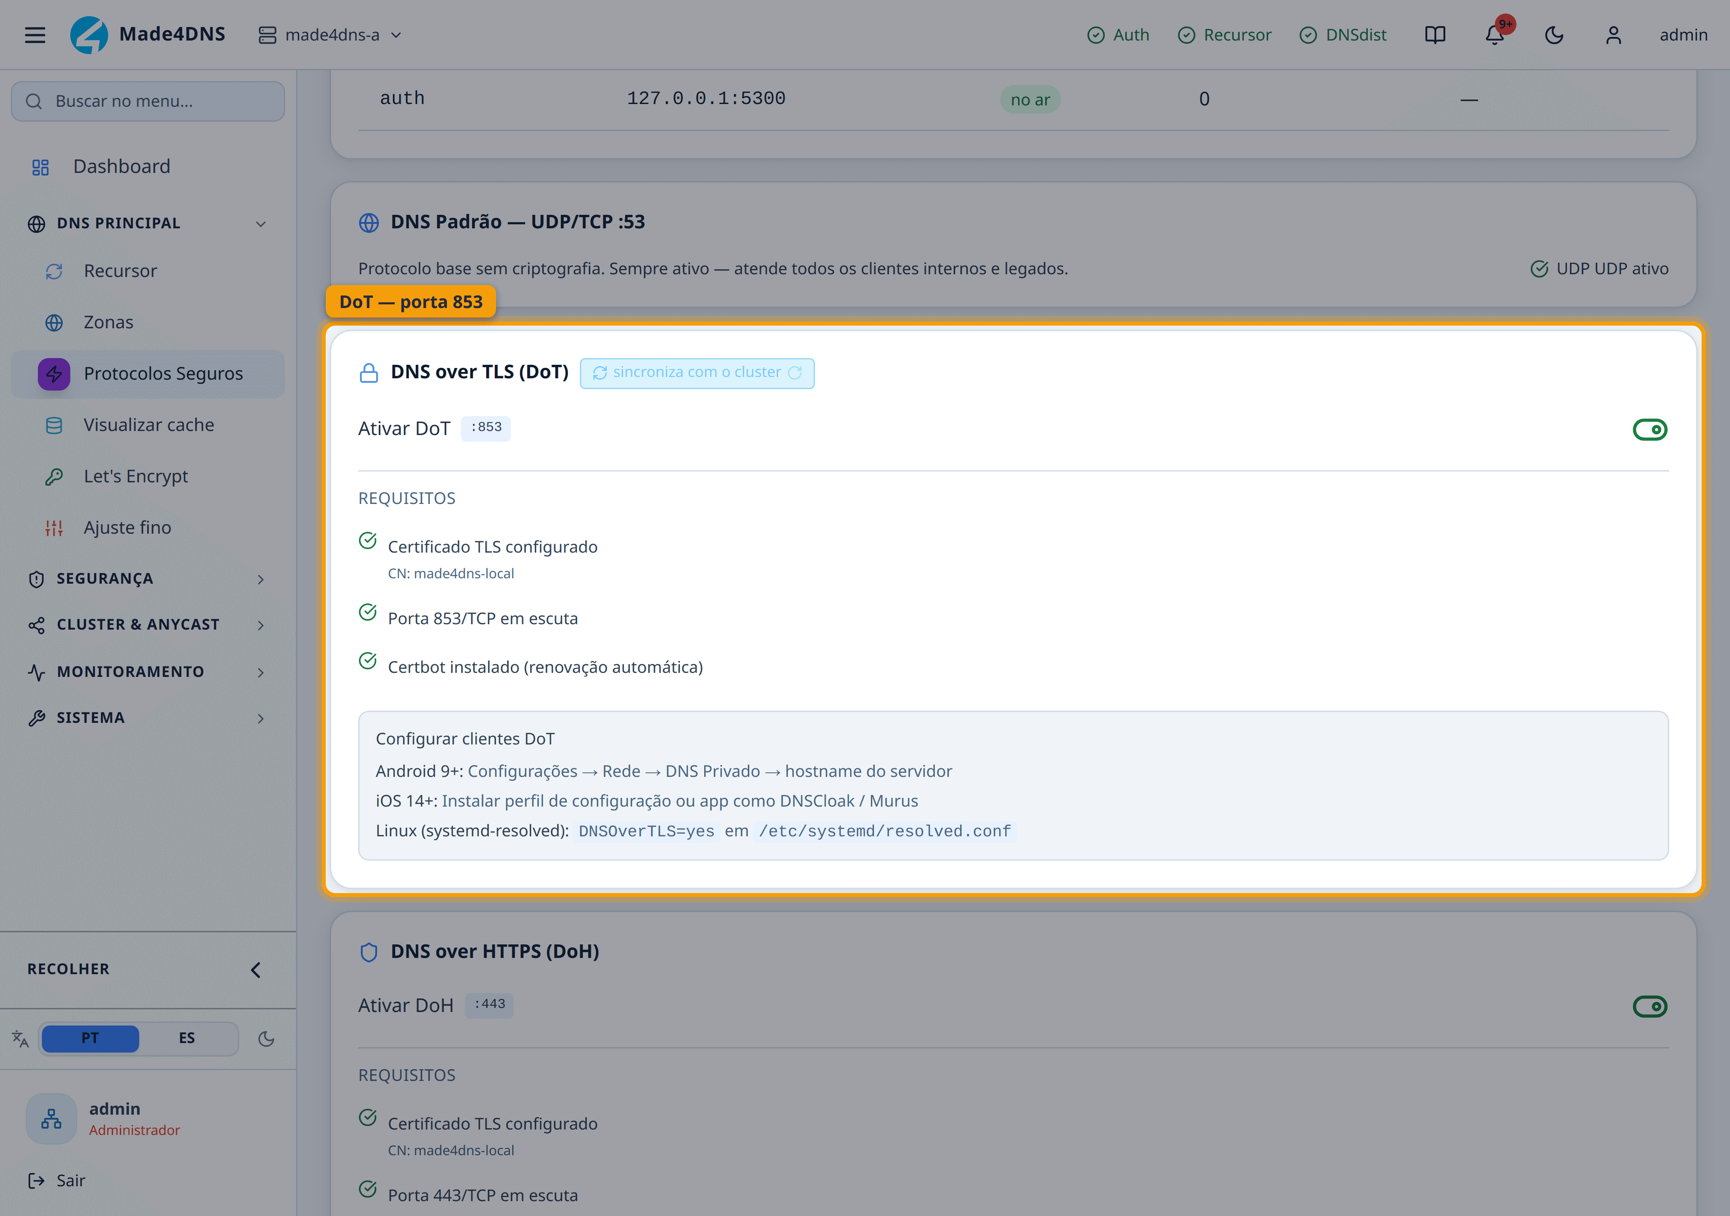The width and height of the screenshot is (1730, 1216).
Task: Expand the CLUSTER & ANYCAST section
Action: pos(148,625)
